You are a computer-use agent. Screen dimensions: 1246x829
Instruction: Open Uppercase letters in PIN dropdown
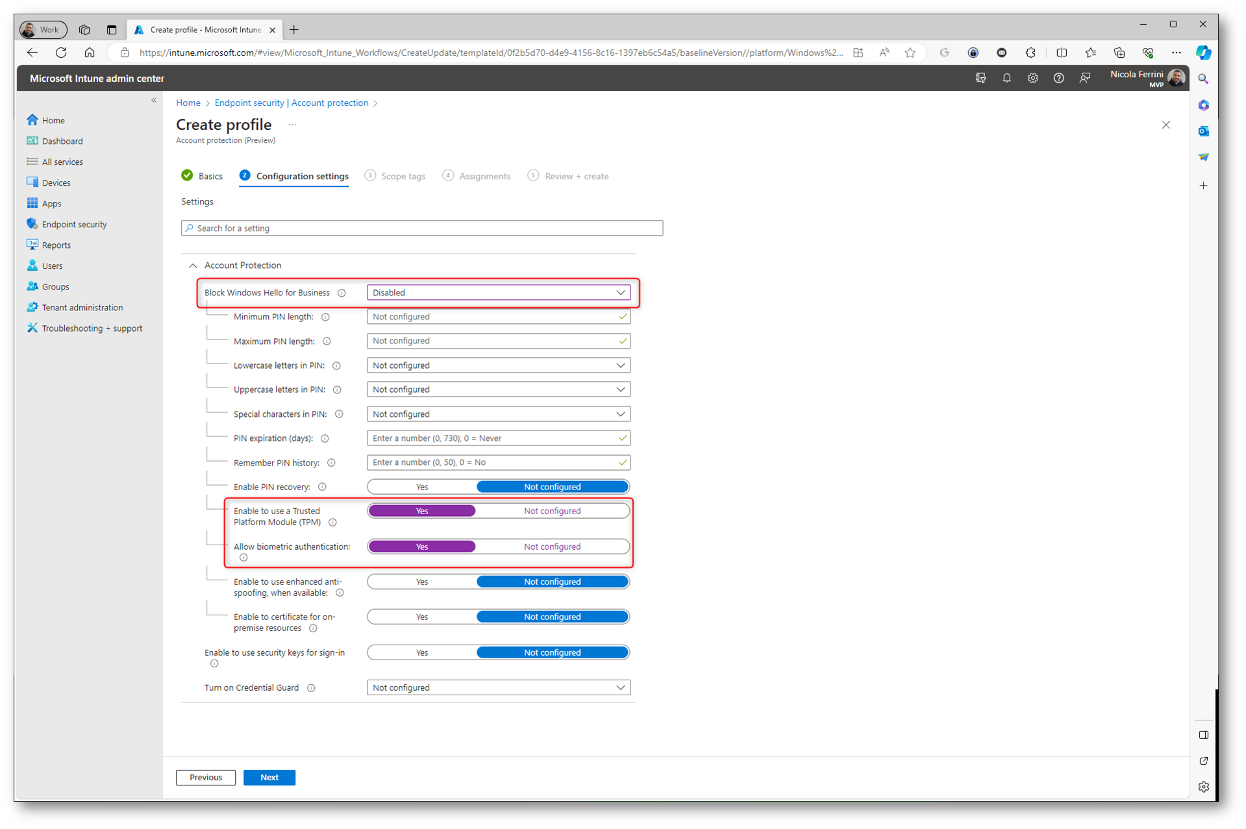[499, 390]
